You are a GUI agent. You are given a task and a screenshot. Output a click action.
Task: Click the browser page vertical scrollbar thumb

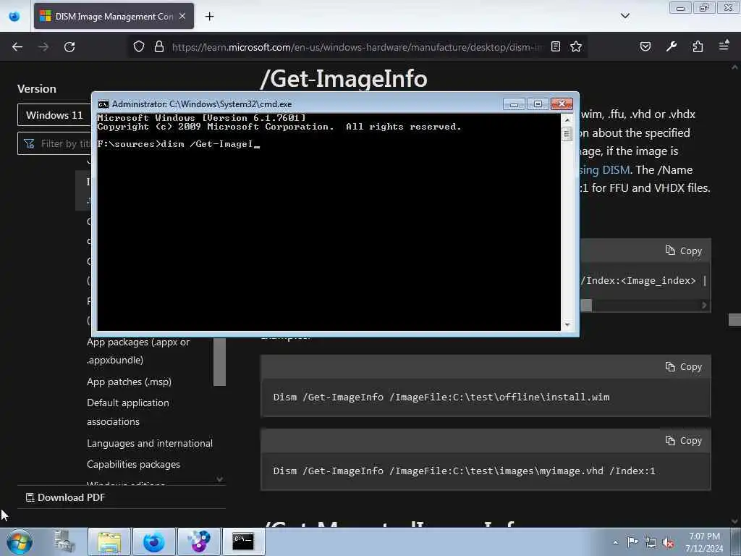pyautogui.click(x=734, y=319)
